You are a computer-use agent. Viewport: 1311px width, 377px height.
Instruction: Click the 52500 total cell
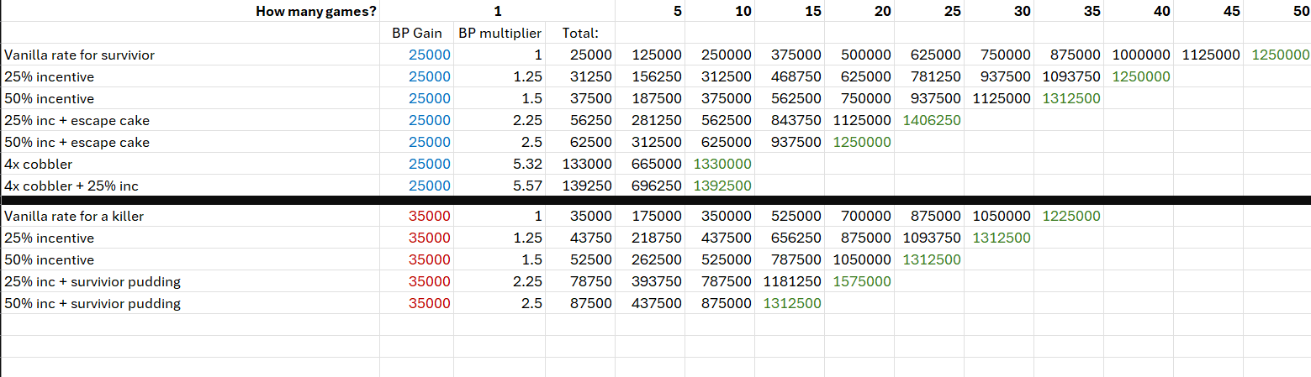[580, 259]
